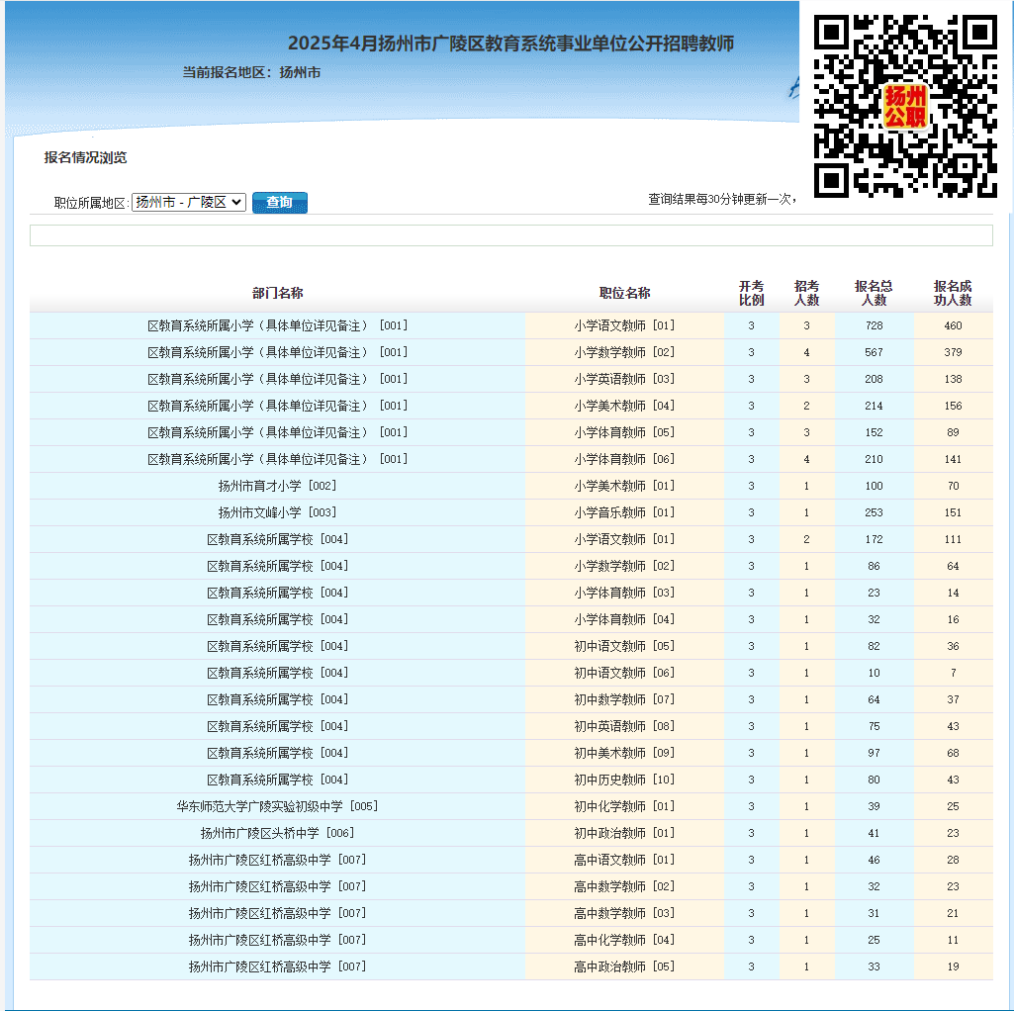This screenshot has width=1014, height=1011.
Task: Click total applicants 728
Action: pos(874,326)
